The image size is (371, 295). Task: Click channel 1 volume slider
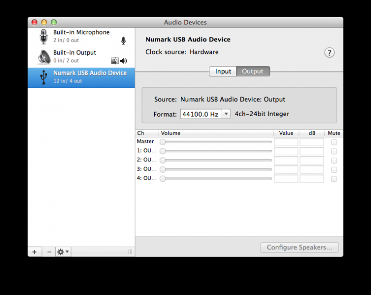point(216,151)
